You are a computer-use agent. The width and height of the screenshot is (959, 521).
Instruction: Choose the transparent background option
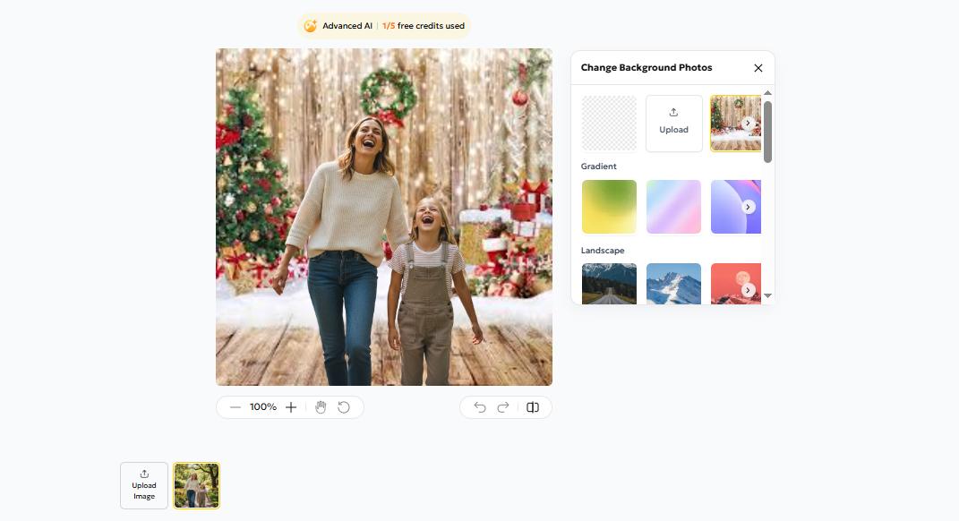pos(609,124)
